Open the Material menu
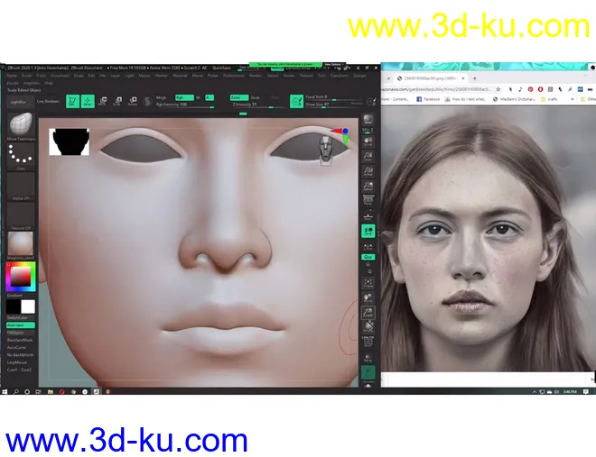The width and height of the screenshot is (596, 457). pyautogui.click(x=180, y=76)
